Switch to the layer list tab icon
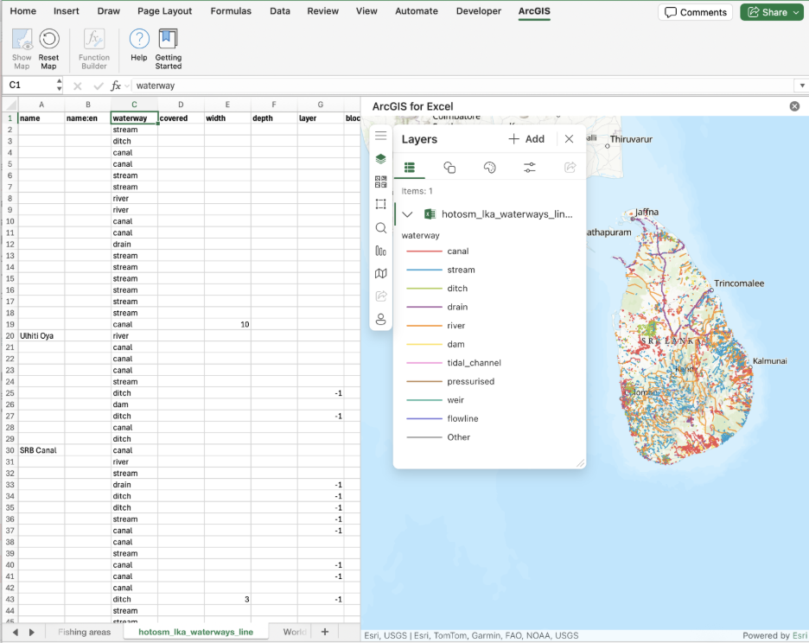The image size is (809, 643). coord(410,167)
